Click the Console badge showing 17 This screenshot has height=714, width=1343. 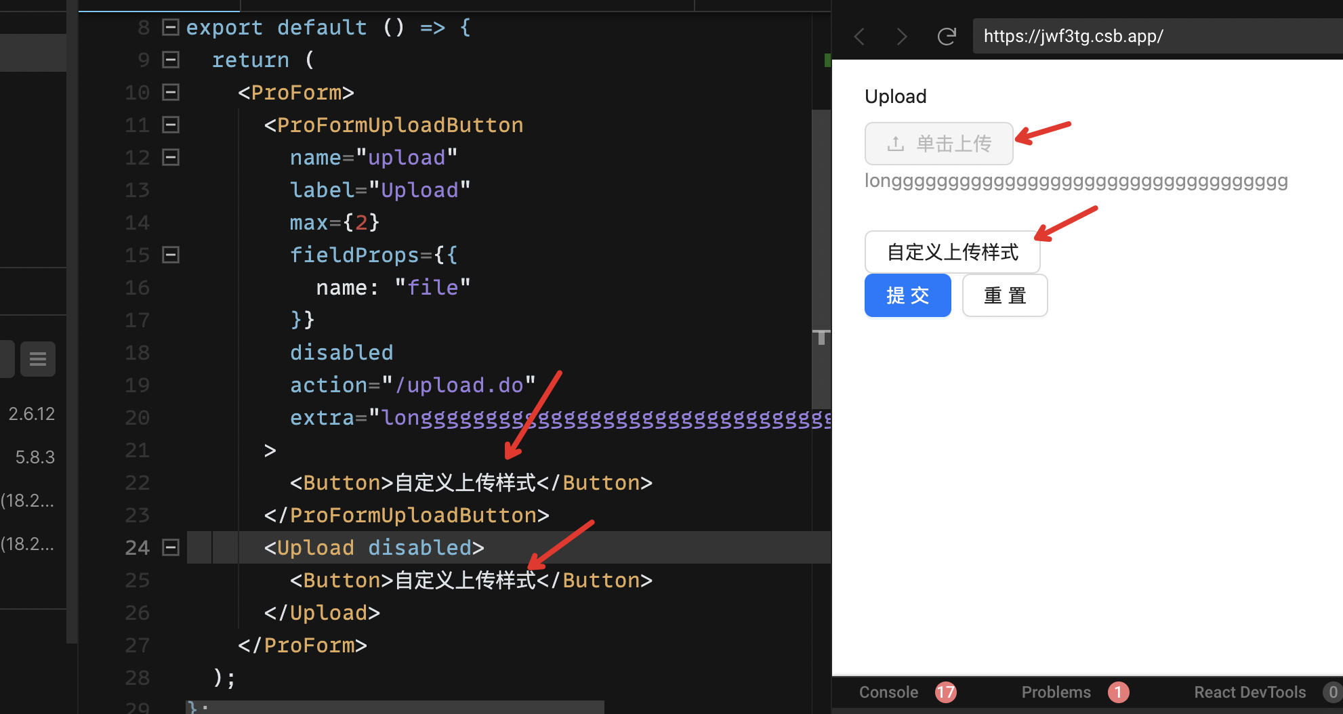946,692
